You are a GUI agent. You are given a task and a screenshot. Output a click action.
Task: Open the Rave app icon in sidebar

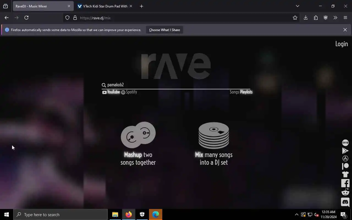345,142
